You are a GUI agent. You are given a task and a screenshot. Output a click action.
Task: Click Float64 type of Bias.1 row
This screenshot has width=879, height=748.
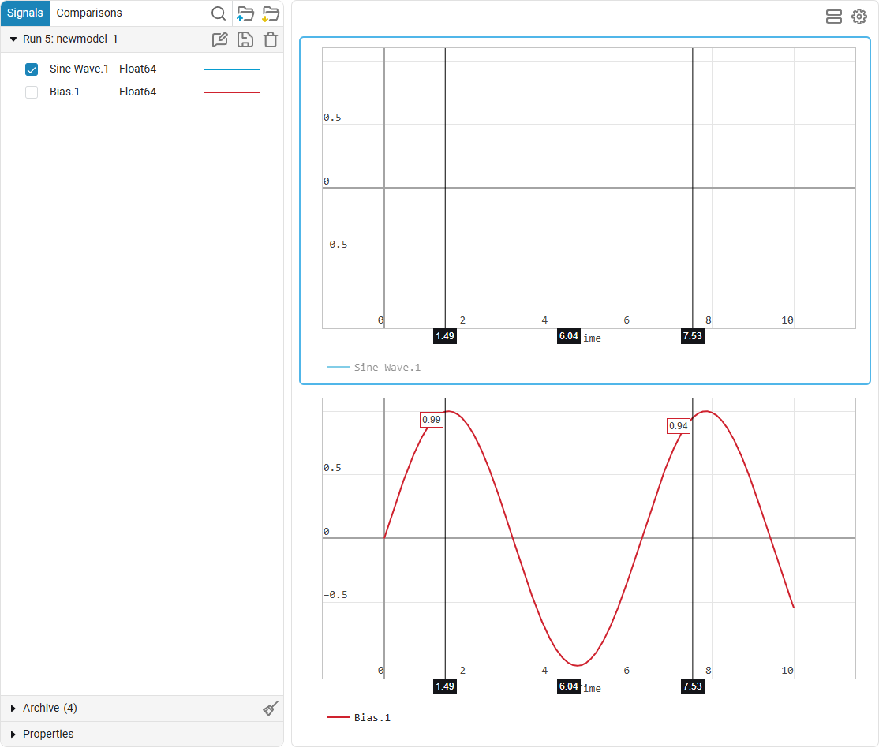tap(138, 92)
